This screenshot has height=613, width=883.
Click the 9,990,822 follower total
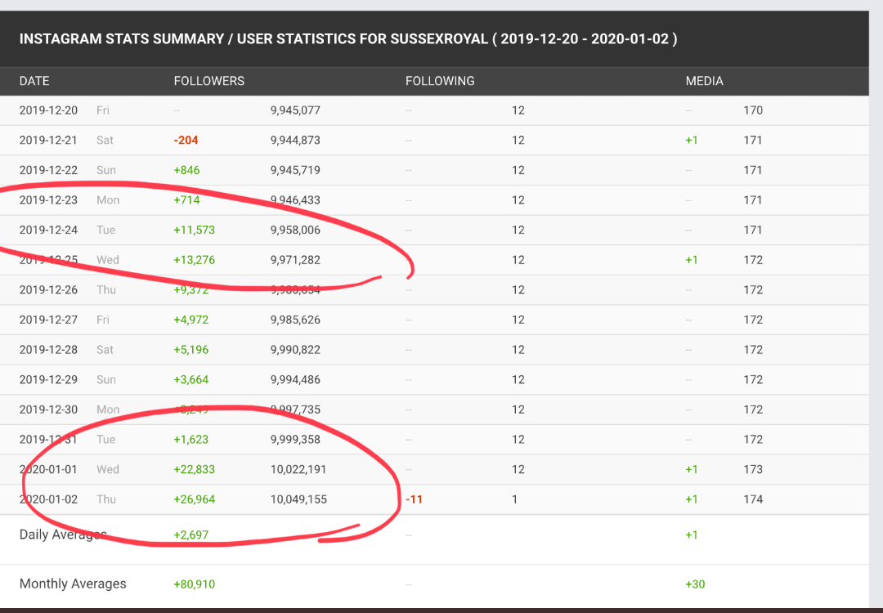(x=295, y=350)
